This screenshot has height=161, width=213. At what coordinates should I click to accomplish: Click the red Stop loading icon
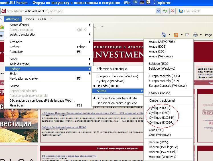pyautogui.click(x=172, y=11)
